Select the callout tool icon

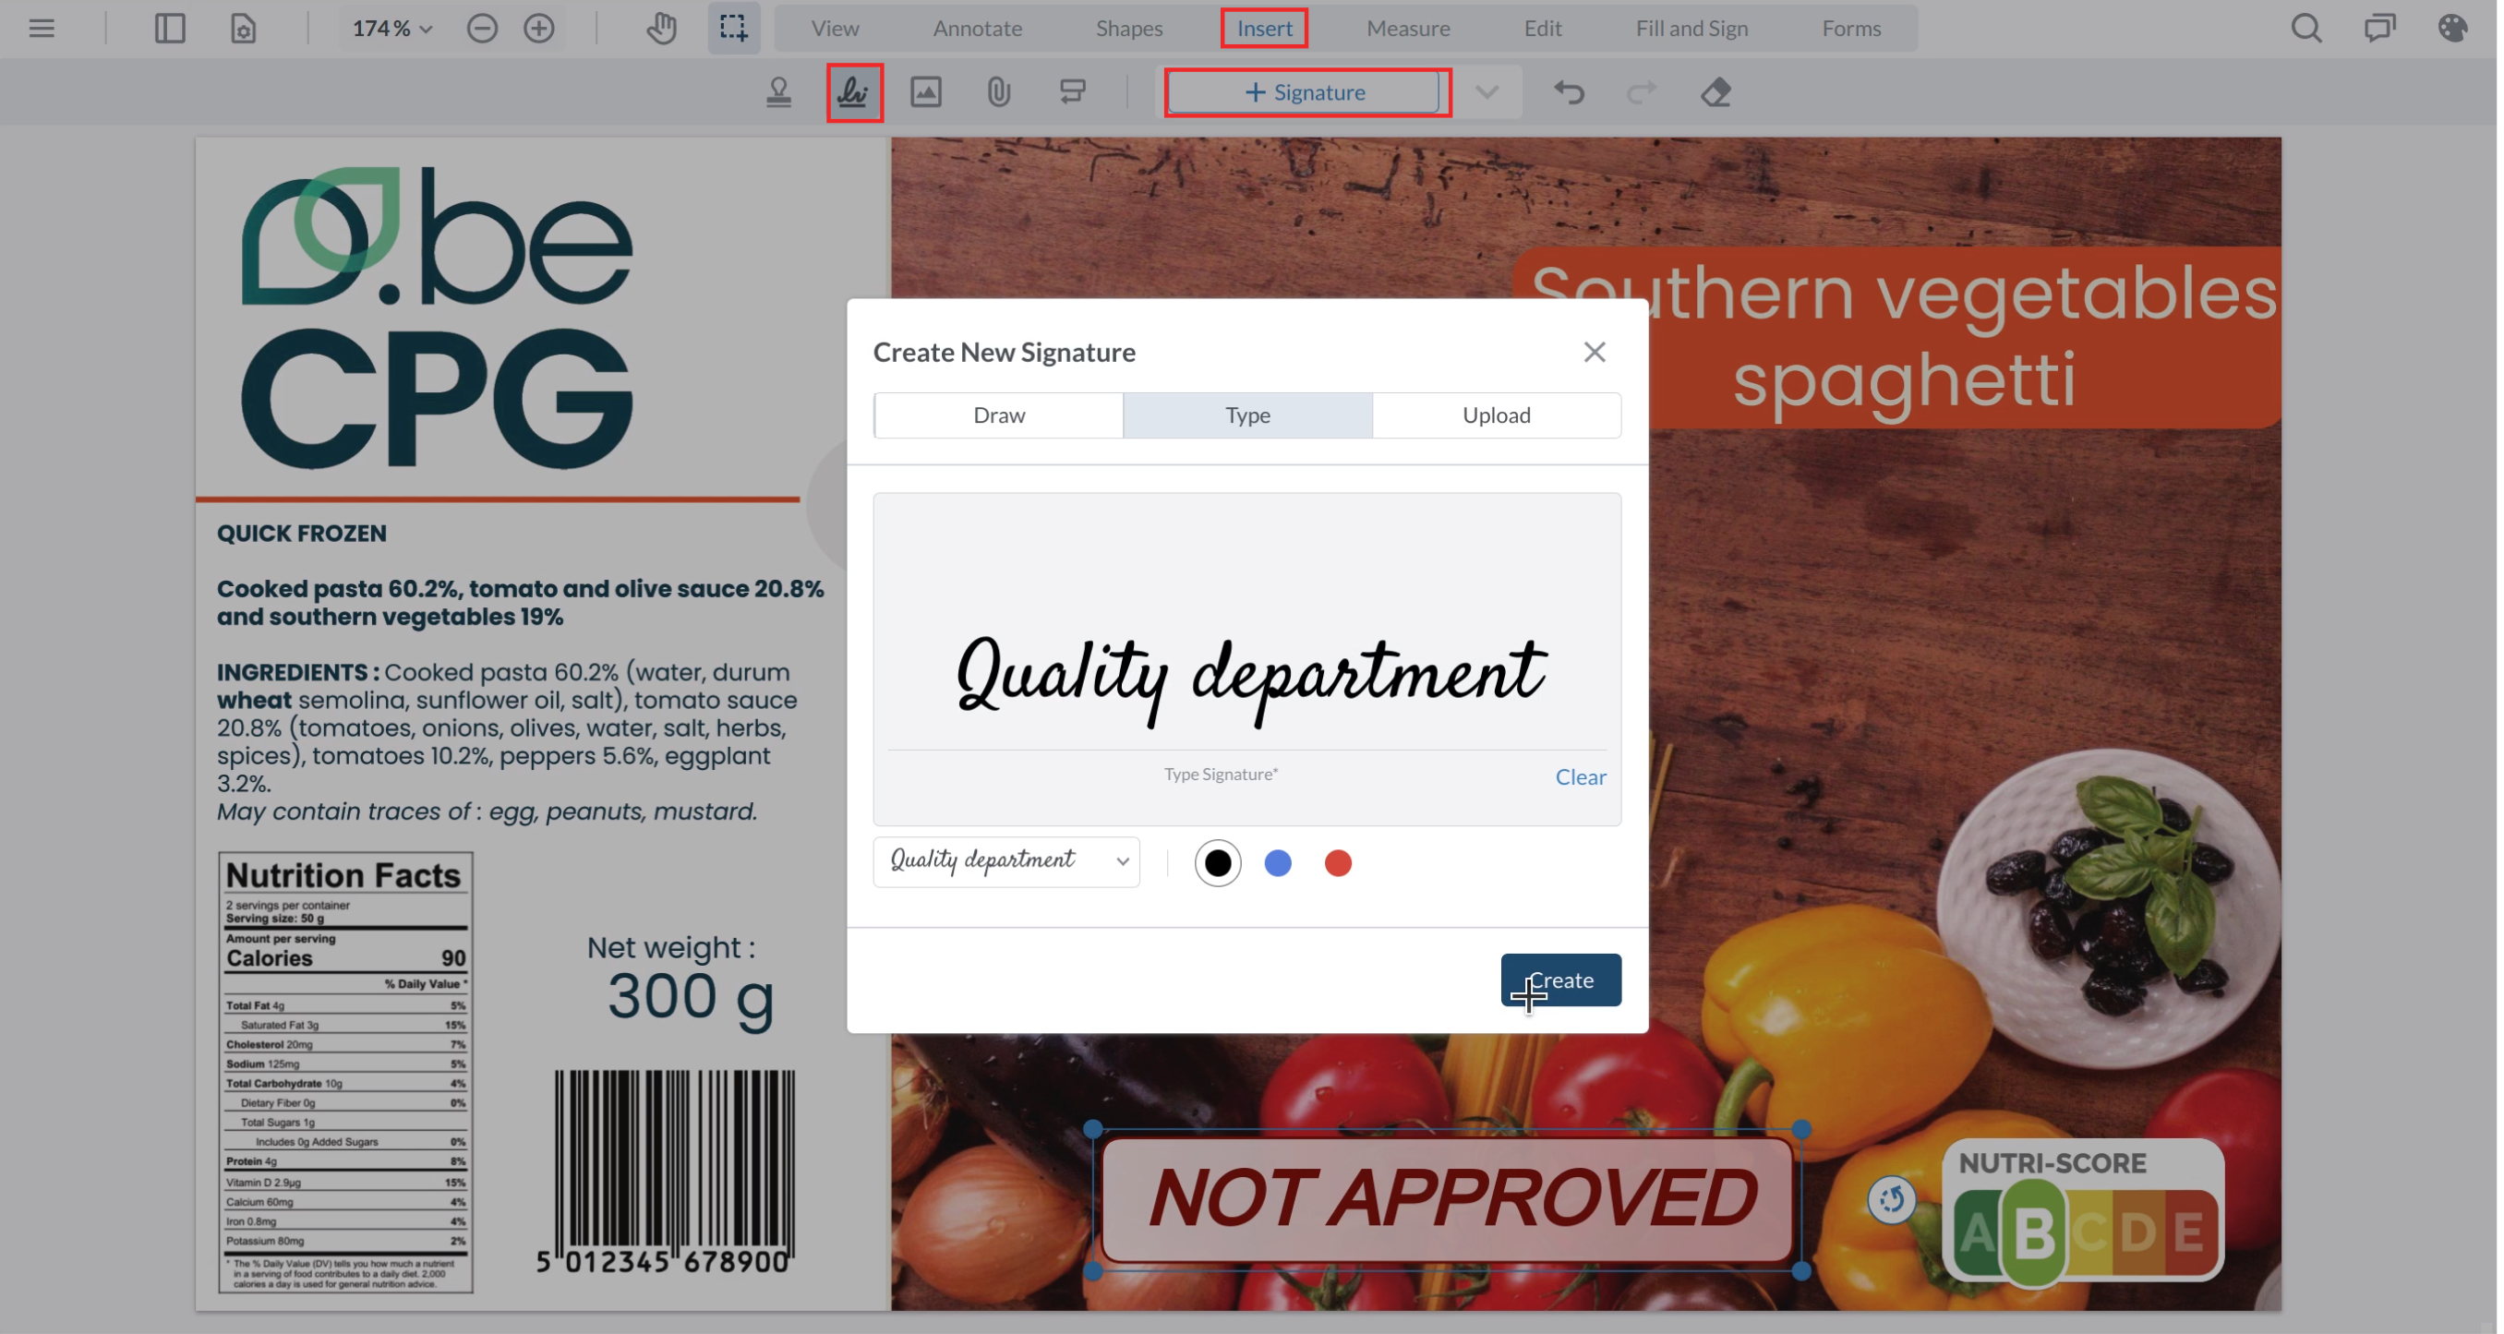tap(1073, 92)
